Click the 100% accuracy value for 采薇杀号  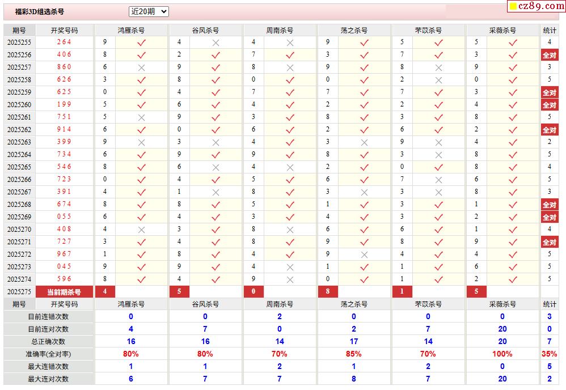click(x=502, y=354)
